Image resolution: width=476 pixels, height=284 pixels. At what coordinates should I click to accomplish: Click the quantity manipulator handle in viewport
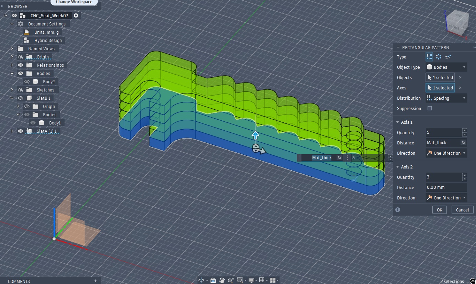click(x=255, y=148)
